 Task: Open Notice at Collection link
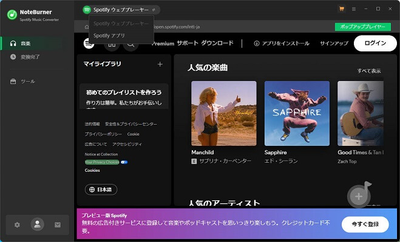point(101,154)
